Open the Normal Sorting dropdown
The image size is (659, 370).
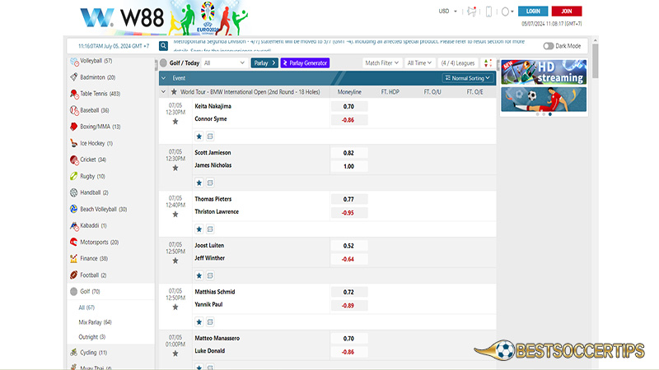click(x=468, y=78)
